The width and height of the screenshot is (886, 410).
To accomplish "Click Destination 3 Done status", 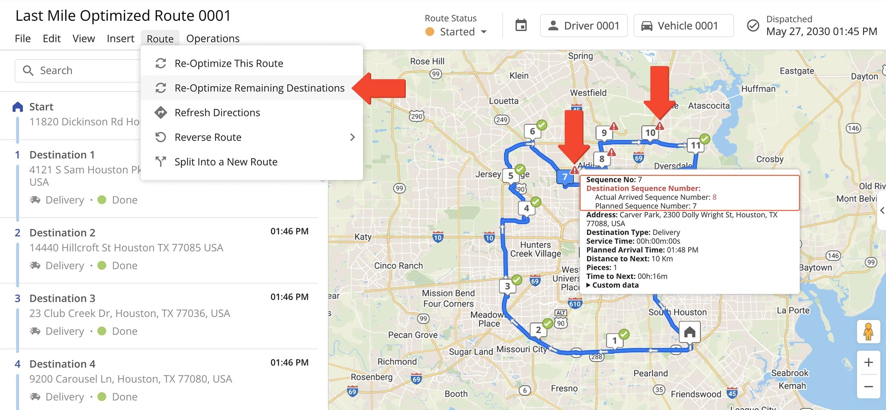I will pyautogui.click(x=118, y=331).
